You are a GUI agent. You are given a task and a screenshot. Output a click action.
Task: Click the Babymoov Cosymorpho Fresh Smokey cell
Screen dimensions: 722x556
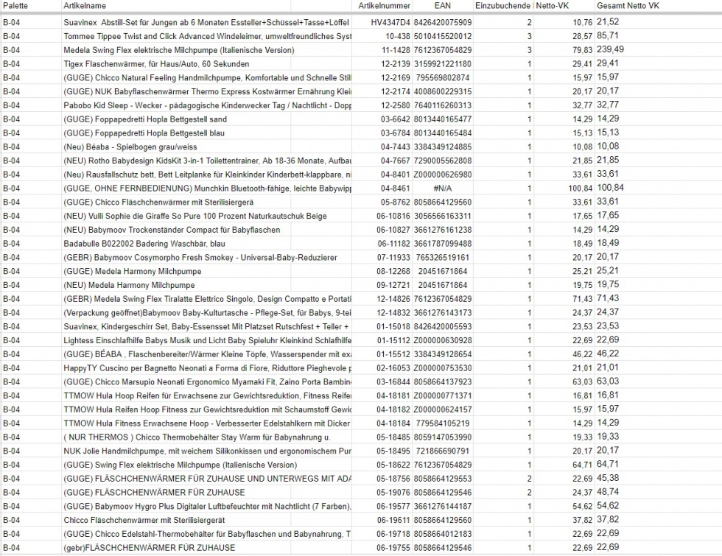coord(200,257)
